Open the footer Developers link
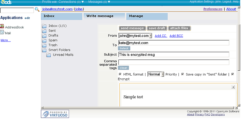The height and width of the screenshot is (121, 244). 218,115
